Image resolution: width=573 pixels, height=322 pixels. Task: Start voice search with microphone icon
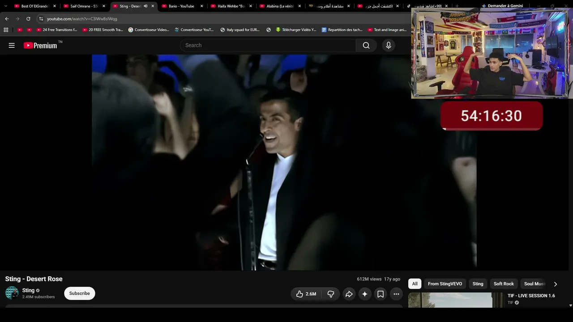(389, 45)
